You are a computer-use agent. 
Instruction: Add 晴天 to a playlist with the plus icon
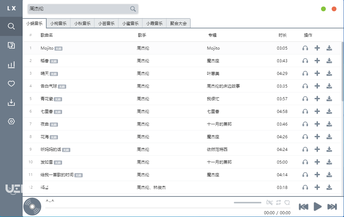click(x=317, y=73)
